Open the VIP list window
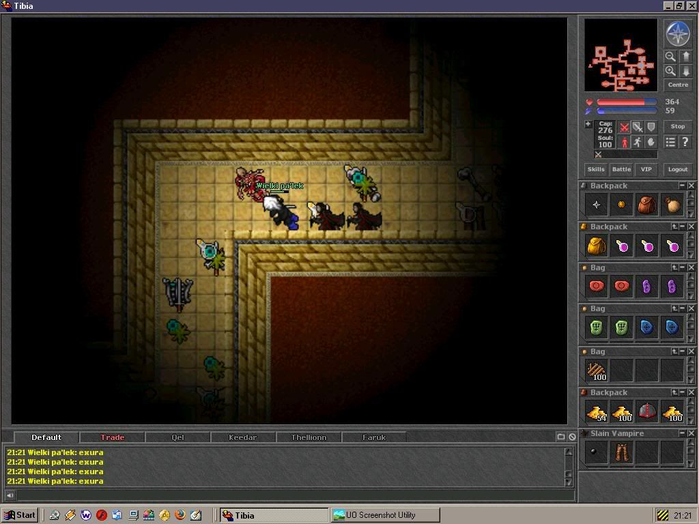This screenshot has height=524, width=699. point(646,169)
